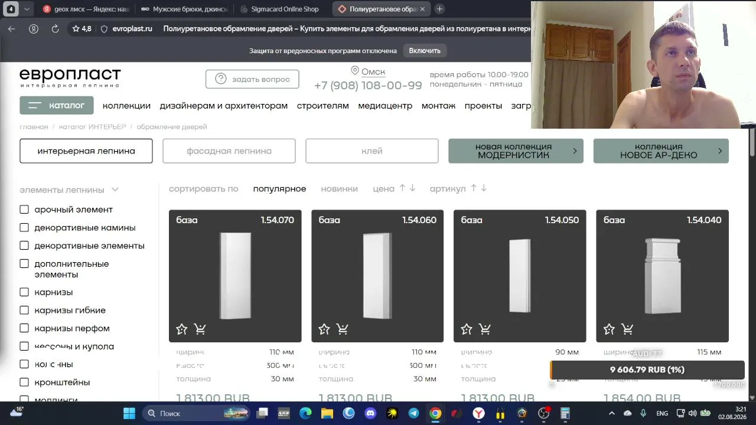The width and height of the screenshot is (756, 425).
Task: Open дизайнерам и архитекторам menu
Action: 224,106
